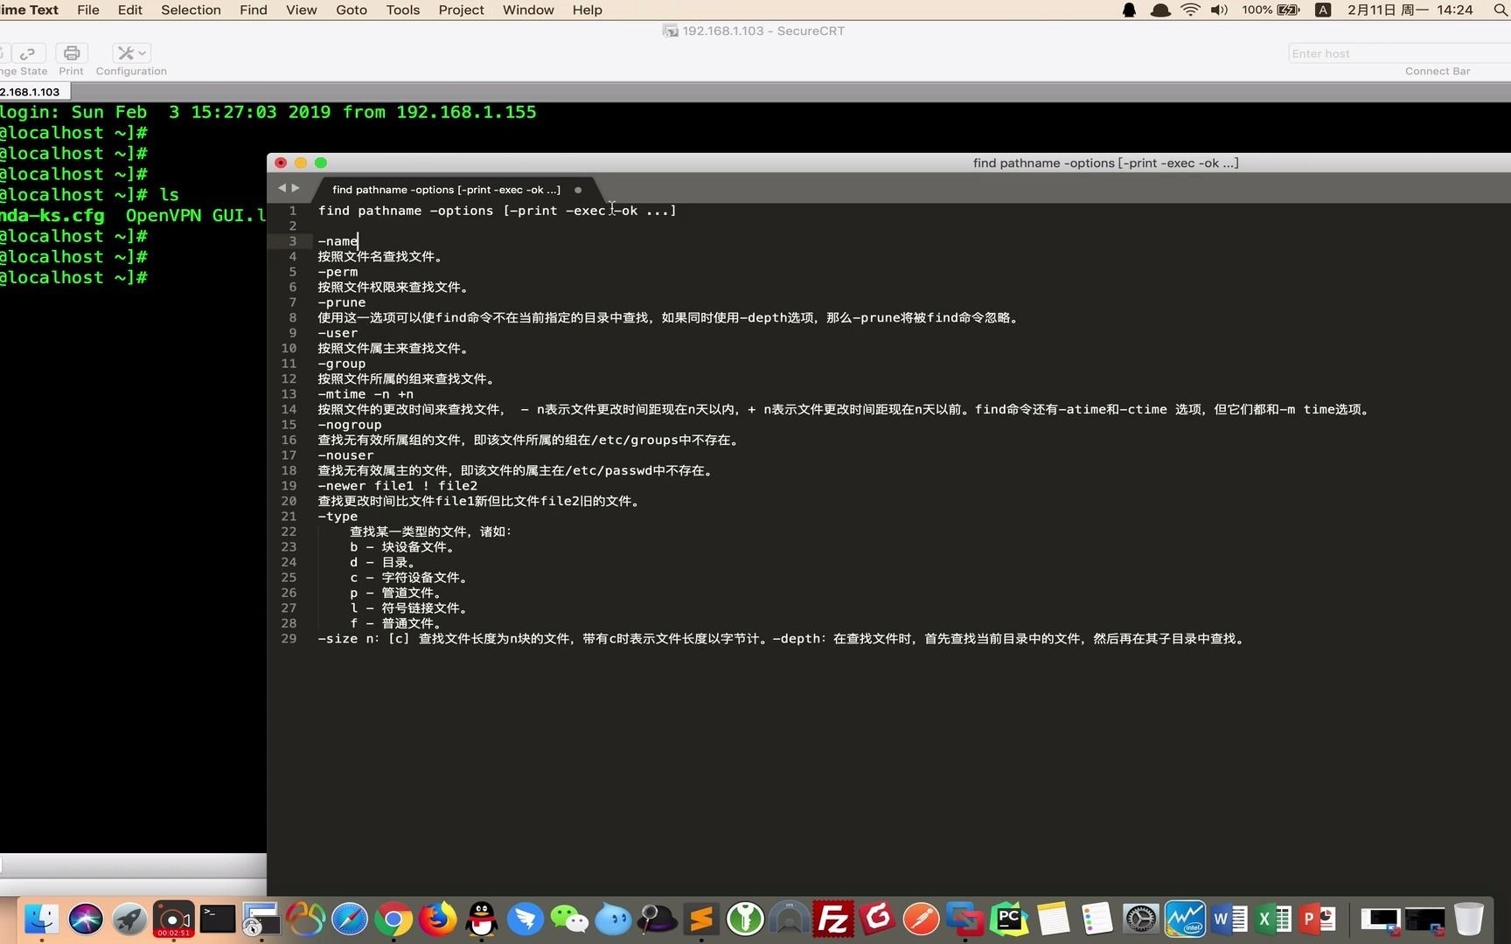
Task: Launch PyCharm from the Dock
Action: (1008, 920)
